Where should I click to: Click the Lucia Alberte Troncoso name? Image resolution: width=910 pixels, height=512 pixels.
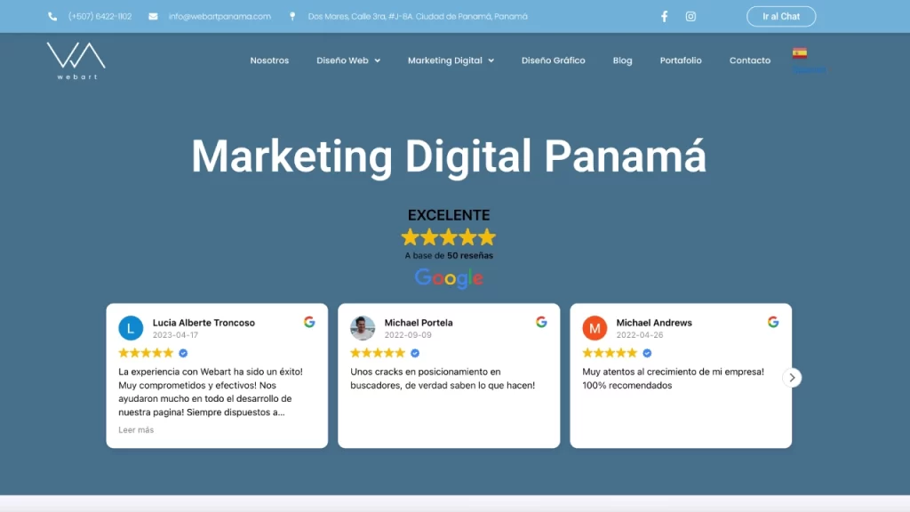tap(204, 323)
